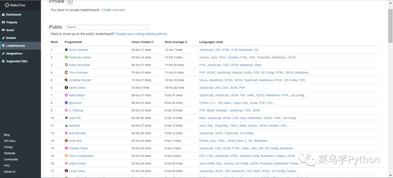Click the Hours Coded help icon
The height and width of the screenshot is (178, 393).
tap(152, 42)
